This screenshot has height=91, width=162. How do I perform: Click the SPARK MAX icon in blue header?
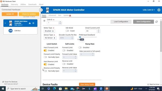[x=48, y=10]
